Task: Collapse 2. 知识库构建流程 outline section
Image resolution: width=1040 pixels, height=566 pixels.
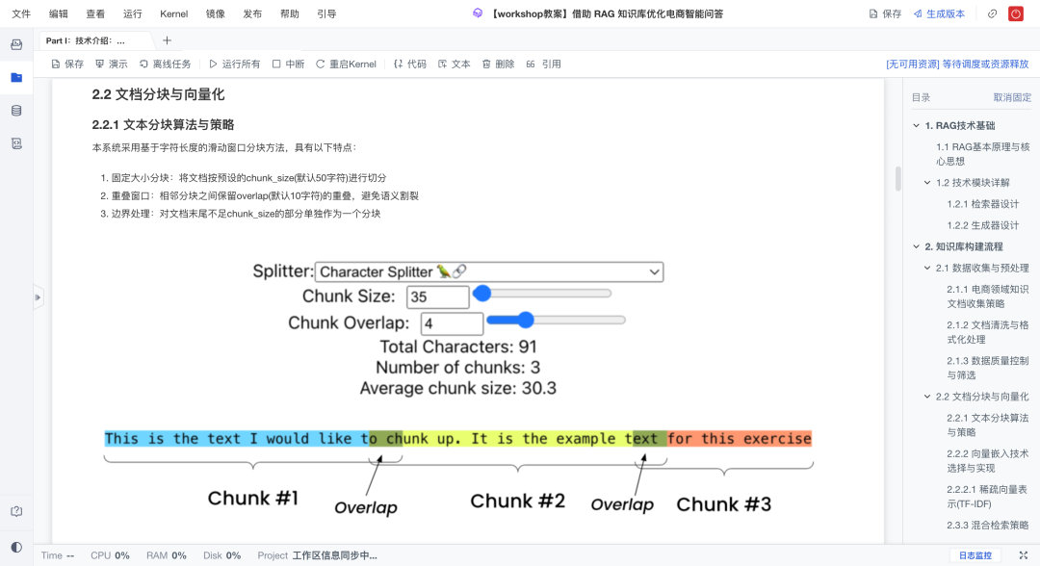Action: pos(917,246)
